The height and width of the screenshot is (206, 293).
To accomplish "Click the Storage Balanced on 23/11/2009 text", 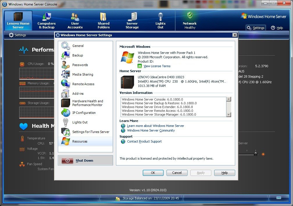I will pos(151,198).
